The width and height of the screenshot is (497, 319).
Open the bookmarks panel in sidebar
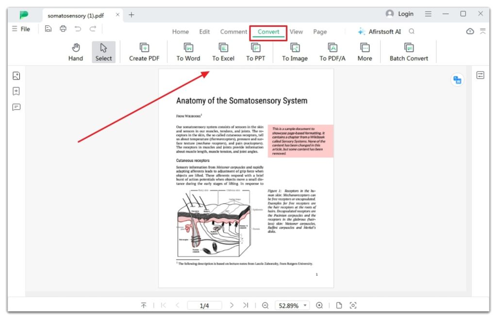pos(16,91)
